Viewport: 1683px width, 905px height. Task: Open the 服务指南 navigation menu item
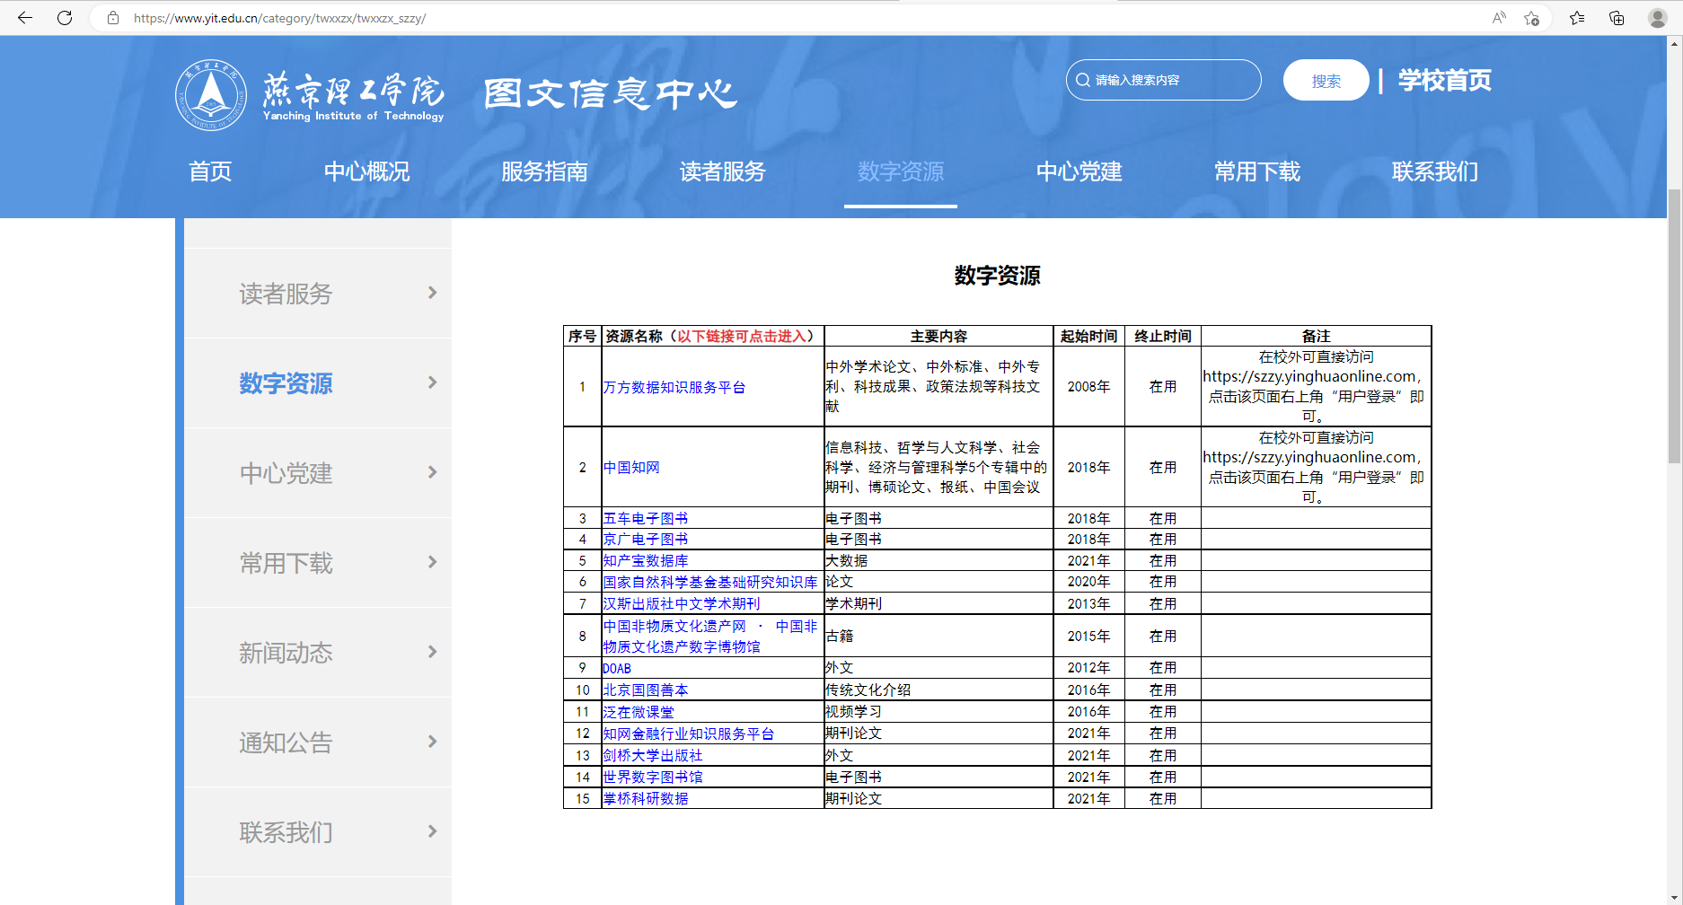544,171
